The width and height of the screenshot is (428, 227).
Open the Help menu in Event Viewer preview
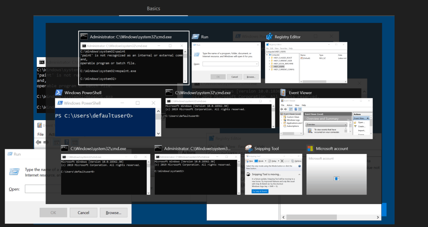pos(304,105)
